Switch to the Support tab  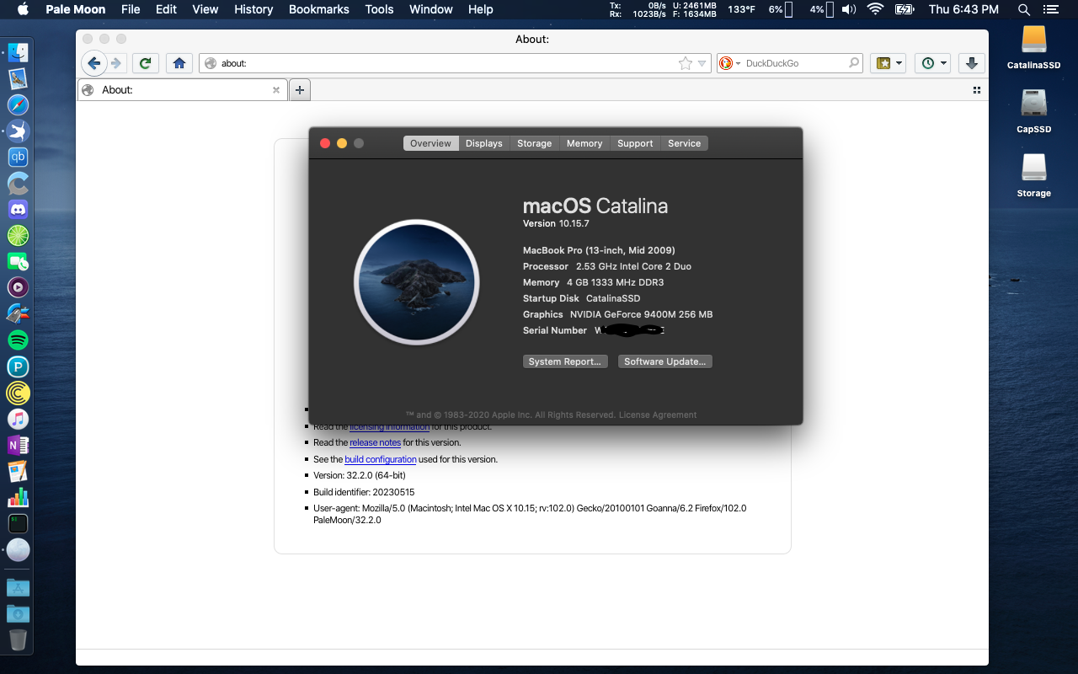(x=635, y=143)
